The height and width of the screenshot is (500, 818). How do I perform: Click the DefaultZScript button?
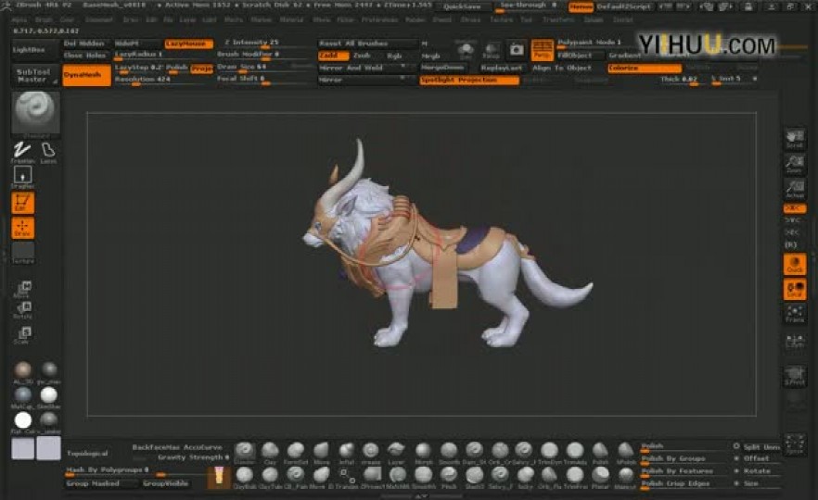pyautogui.click(x=624, y=6)
